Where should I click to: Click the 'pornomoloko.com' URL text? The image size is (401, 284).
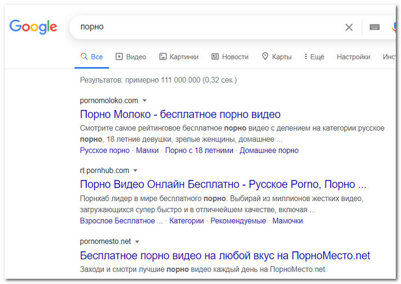point(109,101)
